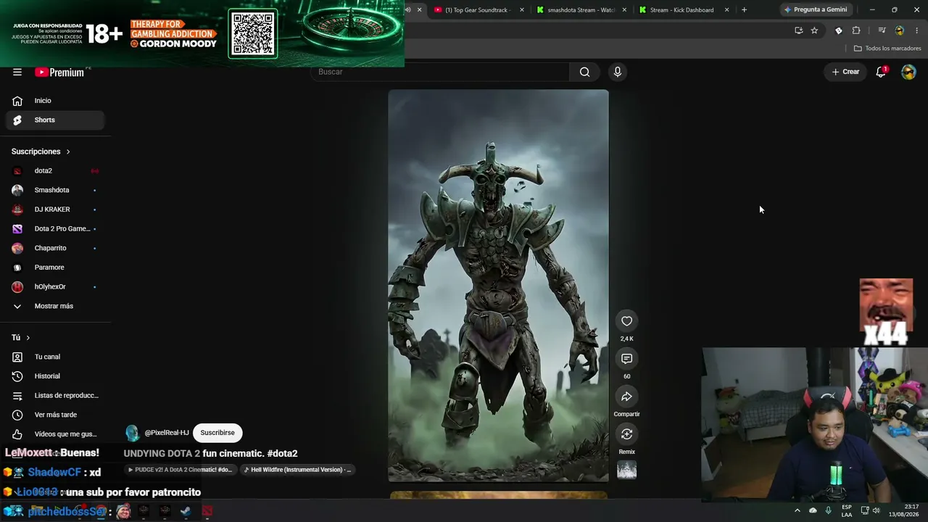Open a new browser tab
Screen dimensions: 928x522
[x=744, y=10]
